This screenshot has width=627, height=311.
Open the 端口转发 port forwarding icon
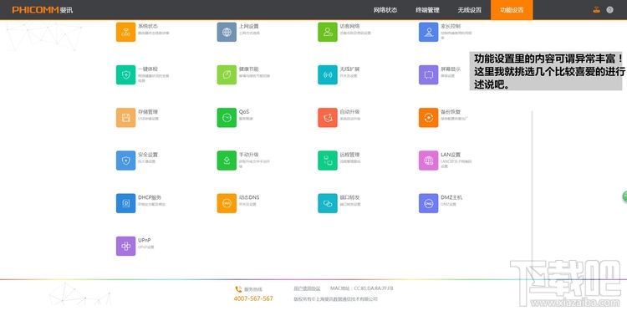pyautogui.click(x=328, y=203)
